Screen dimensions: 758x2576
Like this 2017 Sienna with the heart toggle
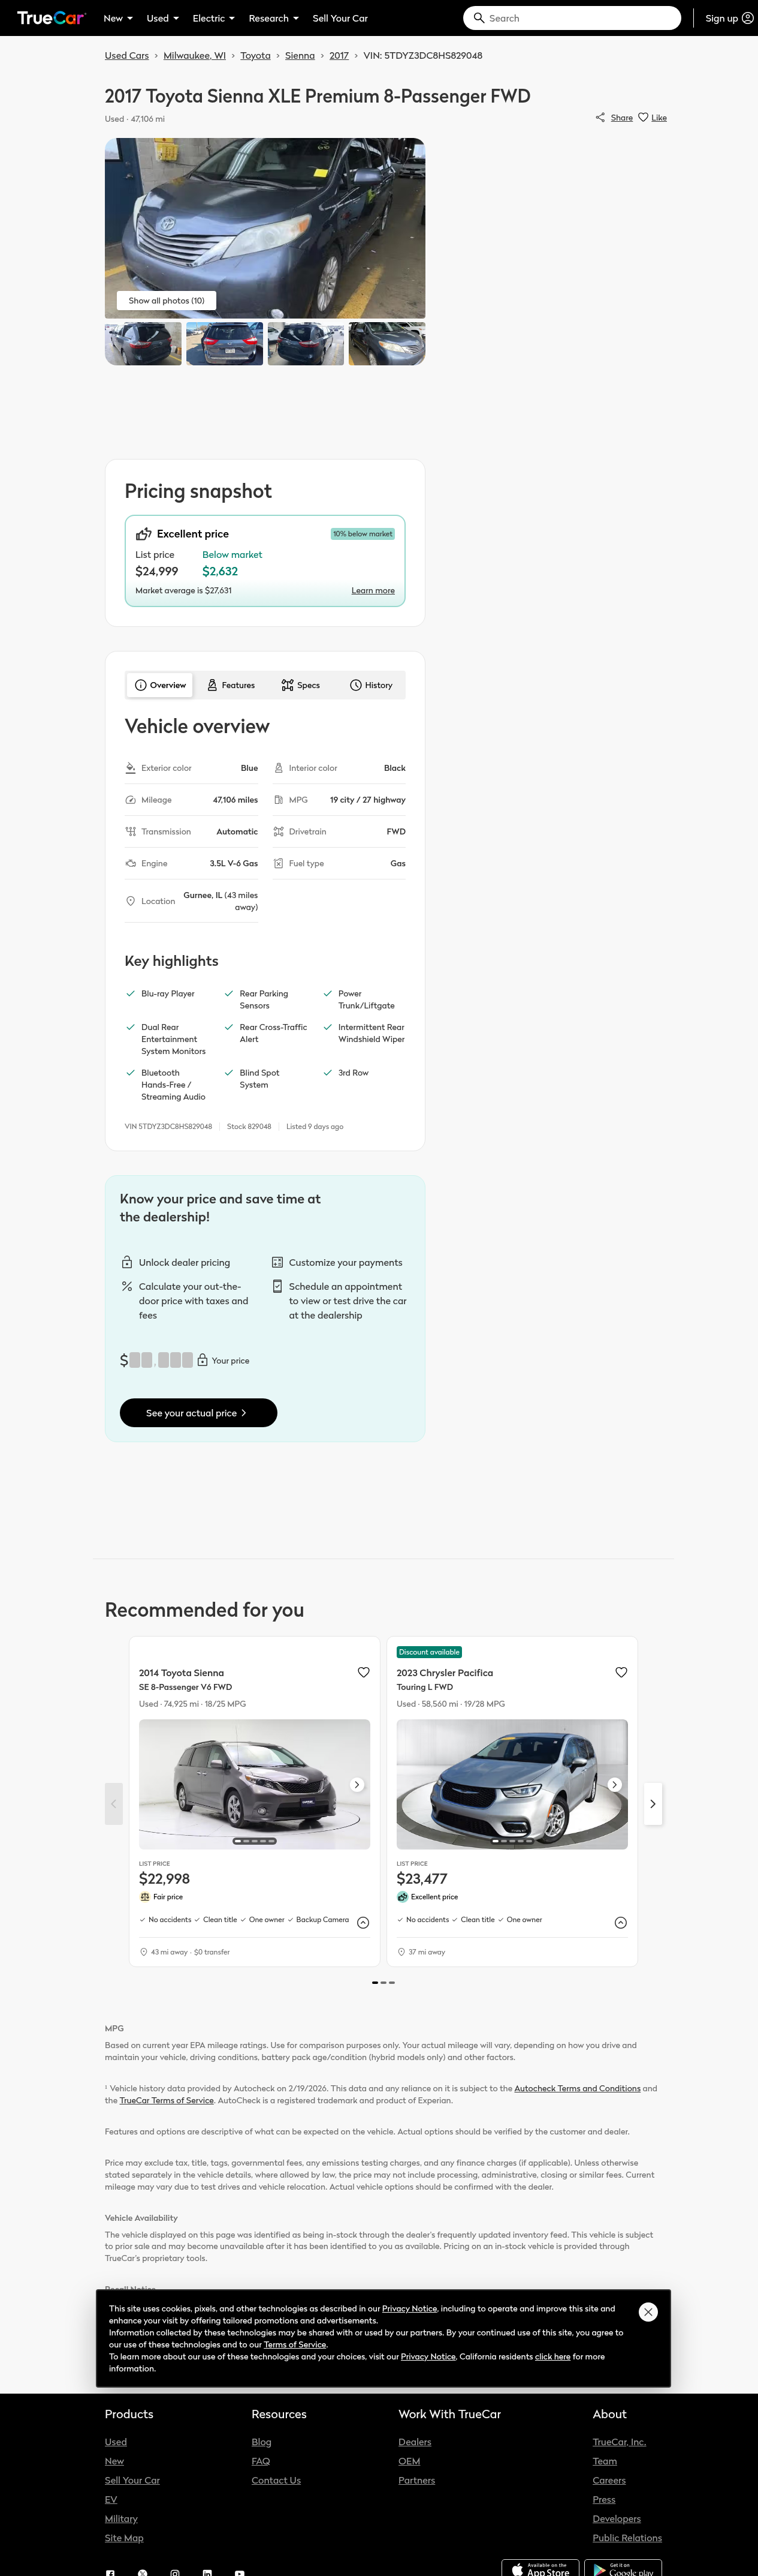pos(643,117)
